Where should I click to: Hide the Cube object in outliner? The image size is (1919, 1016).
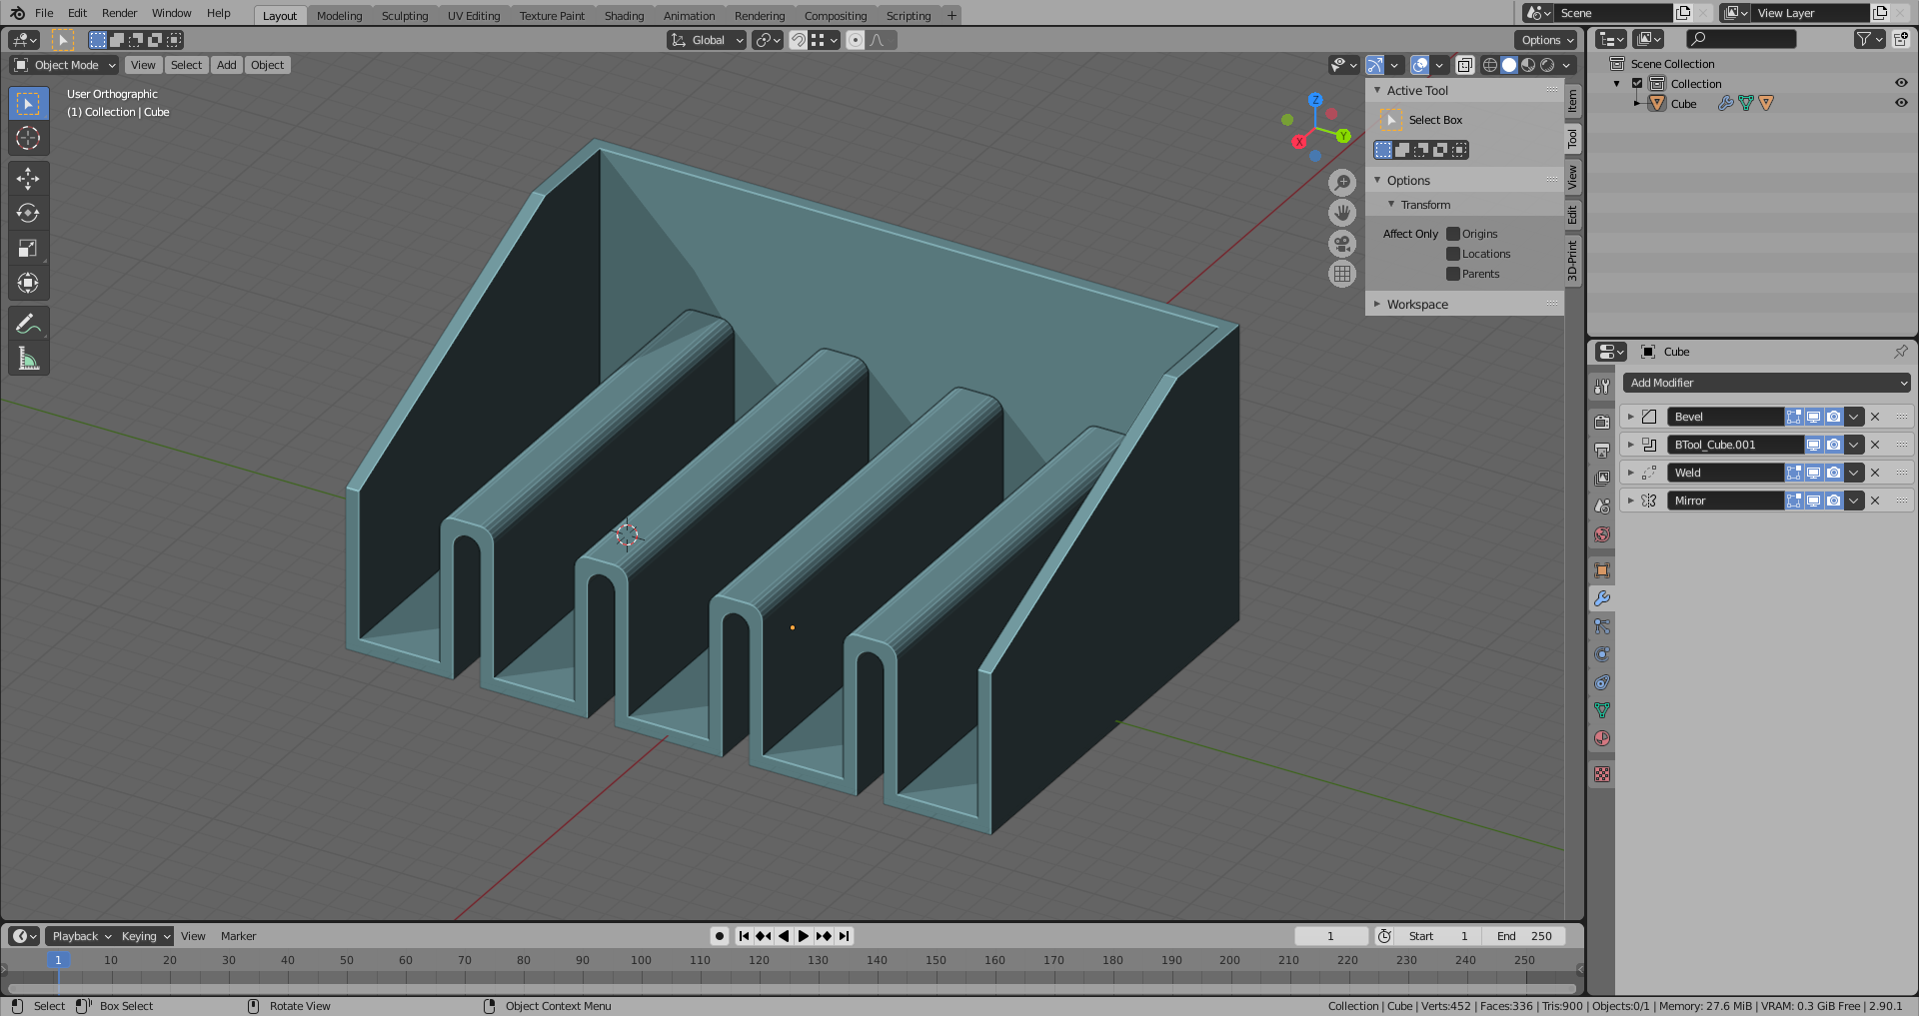pyautogui.click(x=1901, y=103)
